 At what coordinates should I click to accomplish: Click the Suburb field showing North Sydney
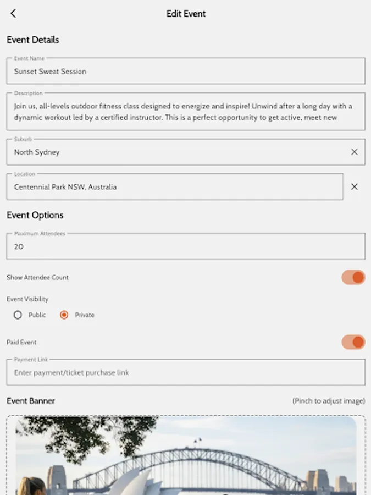[165, 152]
